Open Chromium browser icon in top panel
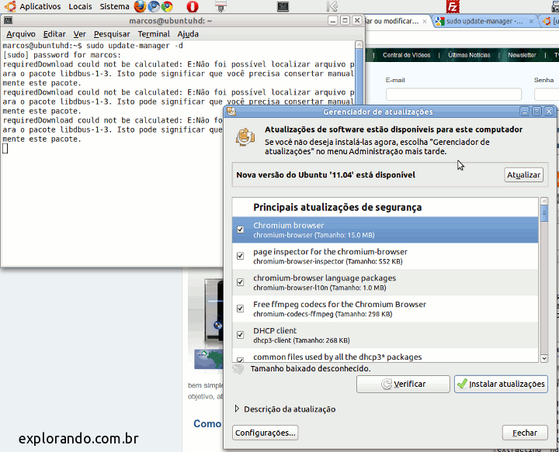Viewport: 559px width, 452px height. click(x=154, y=6)
